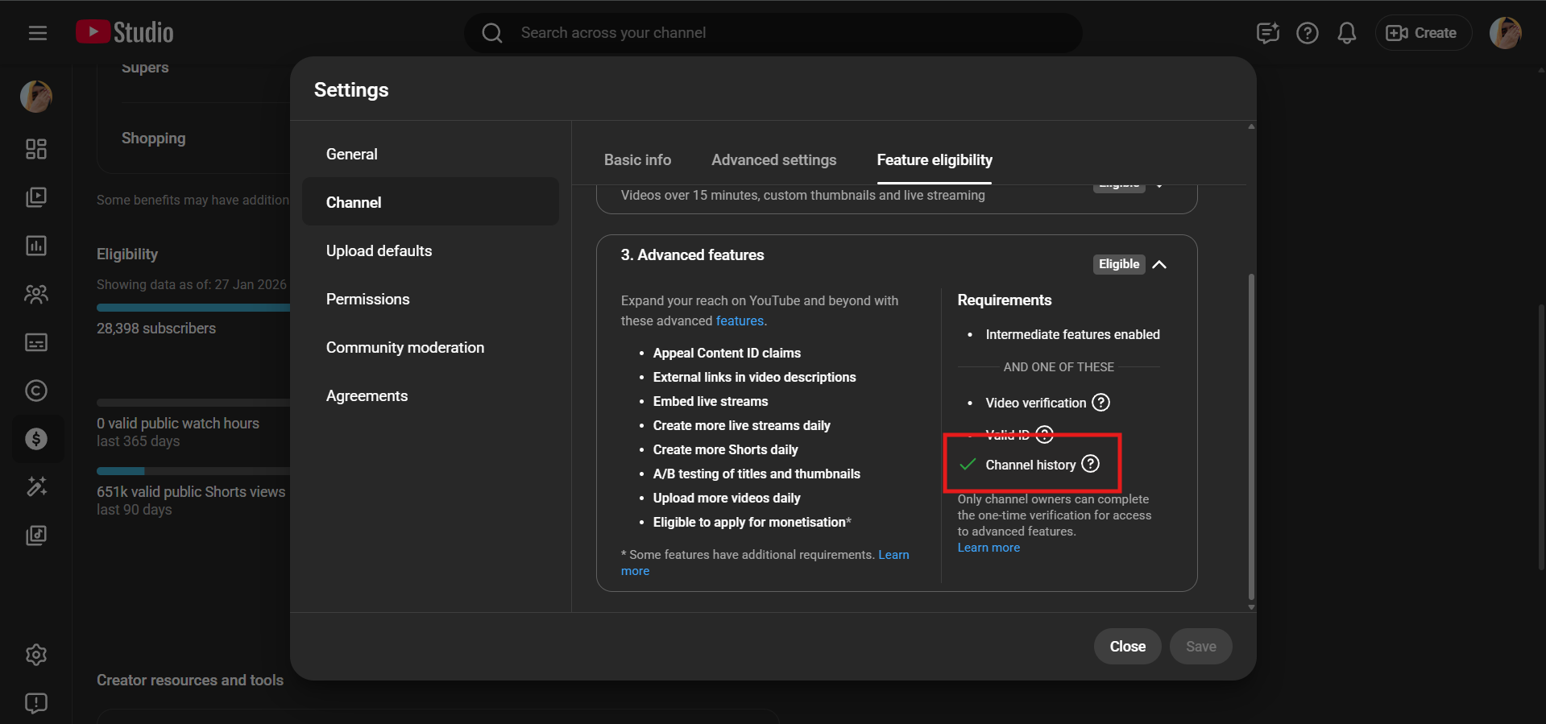Open Analytics from the left sidebar

36,246
